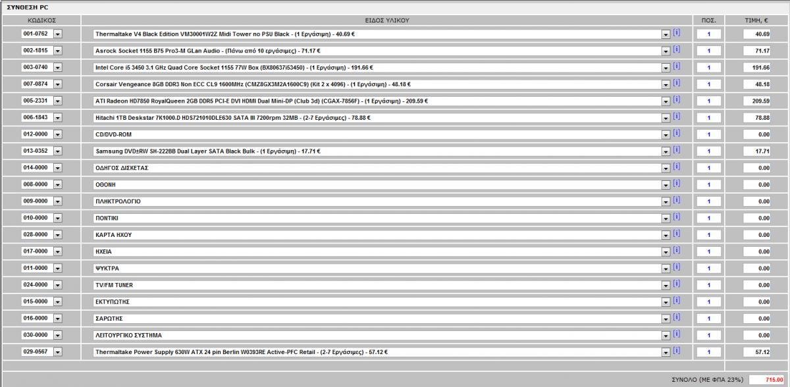Open the ΠΛΗΚΤΡΟΛΟΓΙΟ product selection dropdown
The image size is (790, 387).
pyautogui.click(x=666, y=201)
